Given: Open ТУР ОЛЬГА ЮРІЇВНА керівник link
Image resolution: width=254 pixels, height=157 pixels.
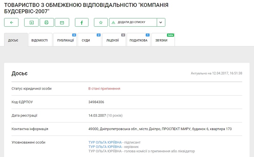Looking at the screenshot, I should 105,147.
